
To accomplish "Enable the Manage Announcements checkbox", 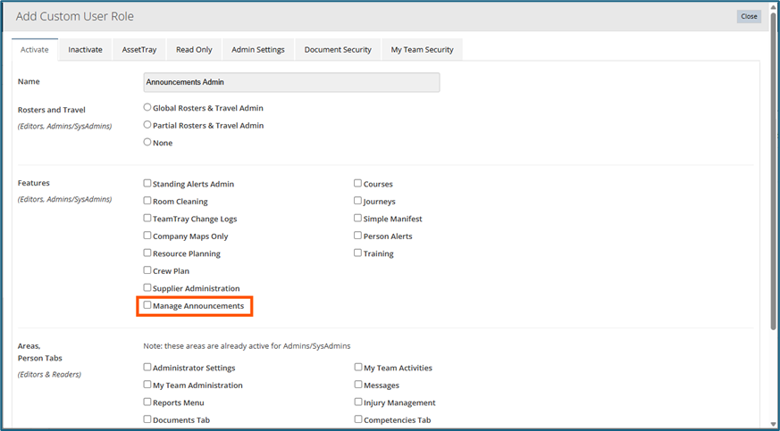I will pyautogui.click(x=148, y=305).
